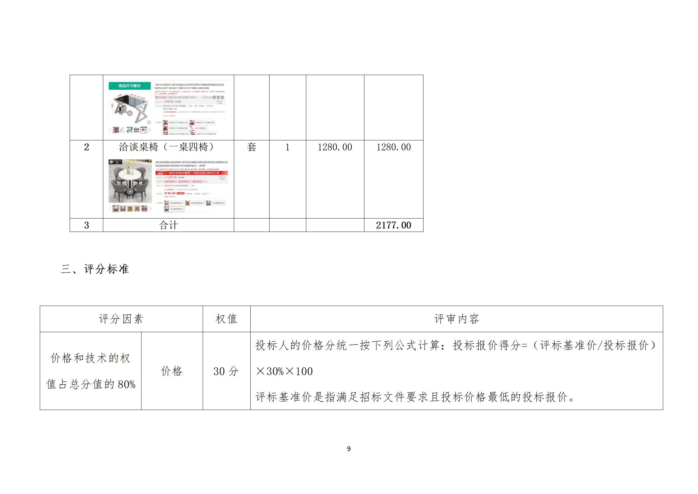This screenshot has height=494, width=698.
Task: Click the 30 分 weight cell
Action: coord(226,371)
